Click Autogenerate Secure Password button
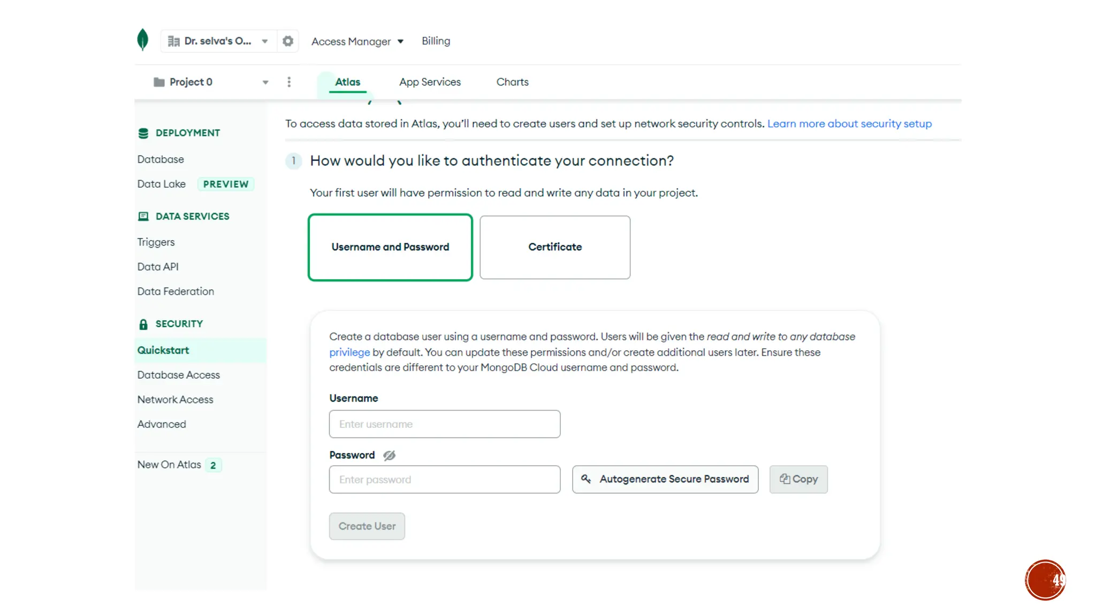Image resolution: width=1096 pixels, height=616 pixels. pos(665,480)
